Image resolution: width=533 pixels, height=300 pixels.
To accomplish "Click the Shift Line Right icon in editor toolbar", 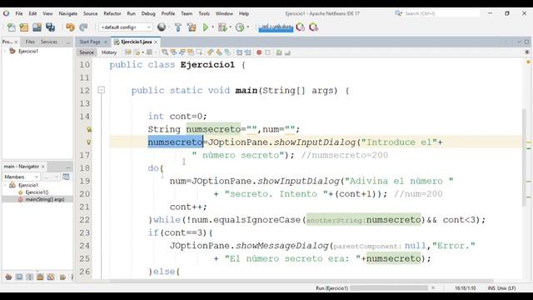I will [x=248, y=52].
